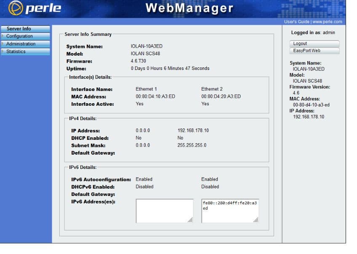Launch EasyPort Web

click(x=314, y=51)
